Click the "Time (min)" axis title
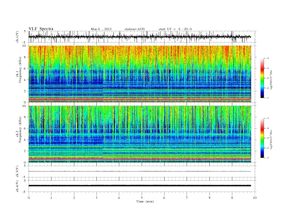Viewport: 287px width, 222px height. [x=145, y=201]
